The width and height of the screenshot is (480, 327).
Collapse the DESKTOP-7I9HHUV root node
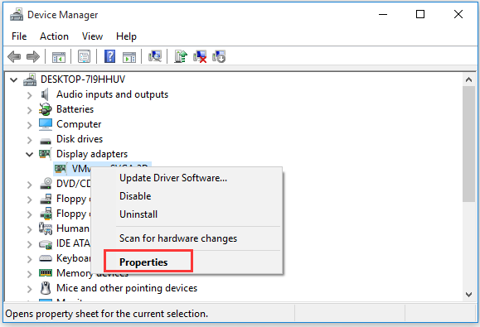coord(14,80)
